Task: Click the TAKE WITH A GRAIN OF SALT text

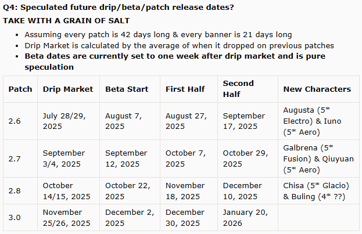Action: click(66, 21)
